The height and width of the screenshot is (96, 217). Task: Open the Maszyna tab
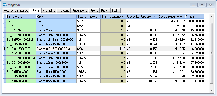click(x=64, y=11)
